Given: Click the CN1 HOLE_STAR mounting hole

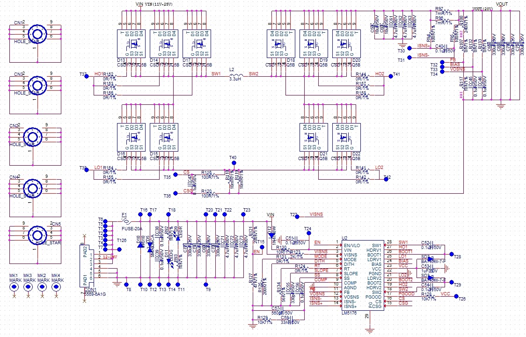Looking at the screenshot, I should pos(37,34).
